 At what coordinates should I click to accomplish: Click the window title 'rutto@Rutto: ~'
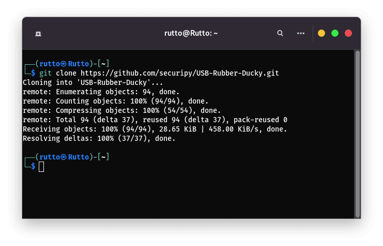pos(191,33)
